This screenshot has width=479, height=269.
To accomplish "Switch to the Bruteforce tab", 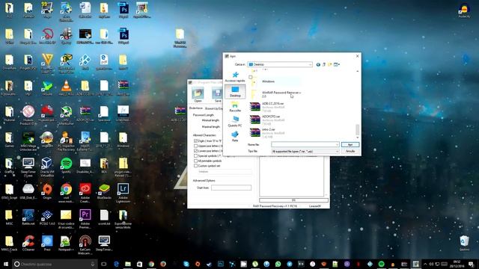I will (x=195, y=108).
